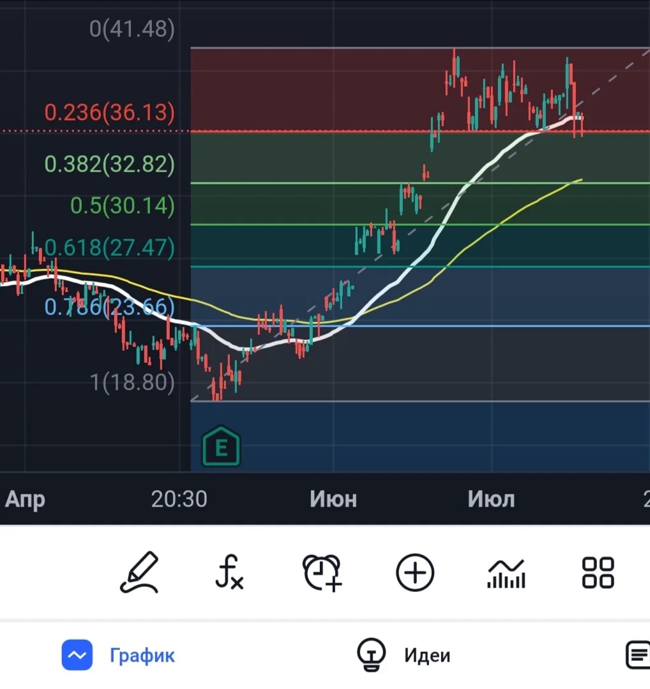Select the 0.236(36.13) Fibonacci level label
Image resolution: width=650 pixels, height=689 pixels.
[110, 112]
